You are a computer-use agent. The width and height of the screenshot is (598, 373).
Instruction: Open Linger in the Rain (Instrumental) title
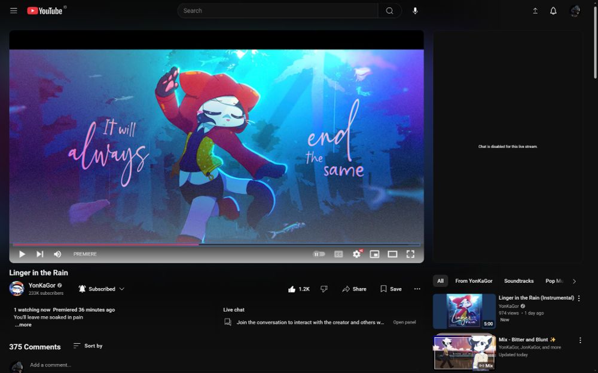pyautogui.click(x=536, y=298)
